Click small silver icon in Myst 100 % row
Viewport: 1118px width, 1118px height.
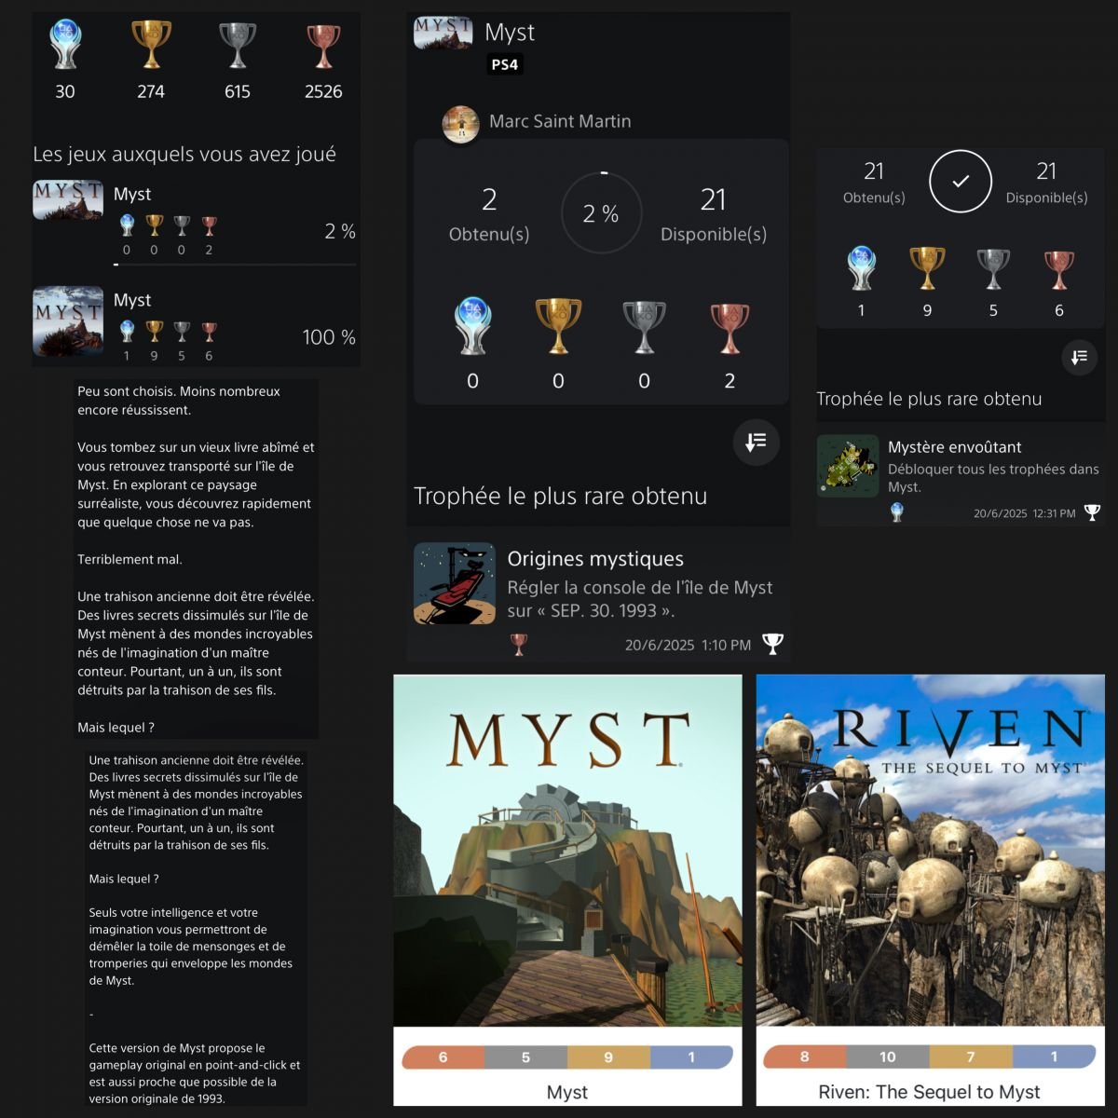(182, 332)
